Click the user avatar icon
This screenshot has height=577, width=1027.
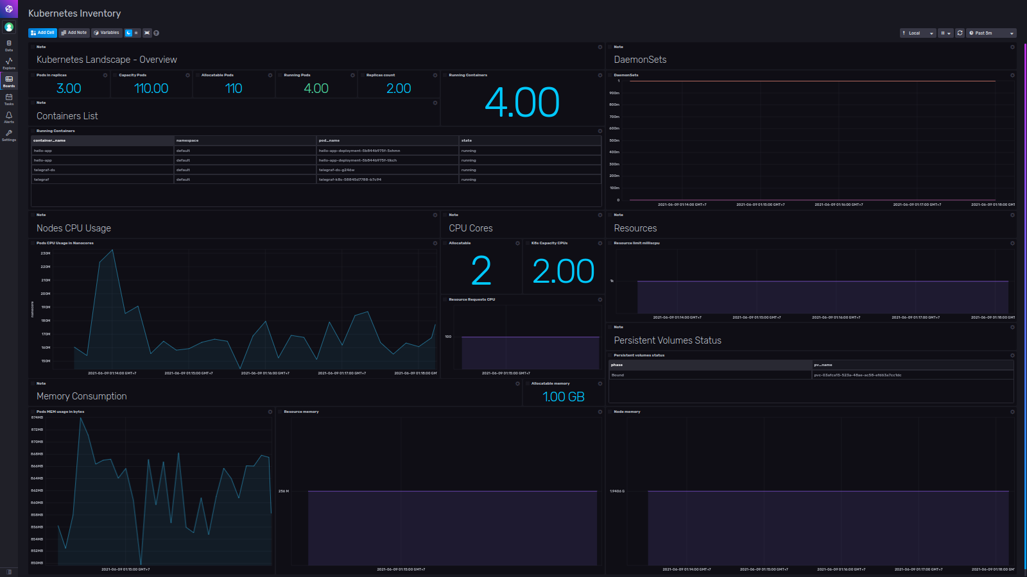click(9, 27)
